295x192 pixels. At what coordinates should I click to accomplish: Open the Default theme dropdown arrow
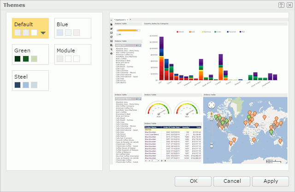click(43, 33)
